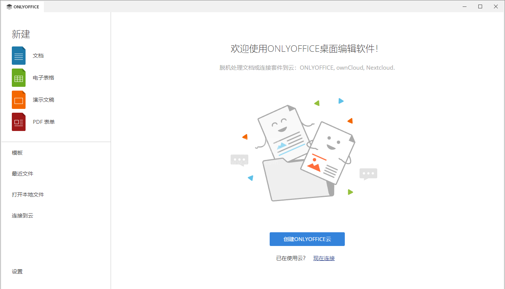Close the ONLYOFFICE window
The width and height of the screenshot is (505, 289).
(495, 6)
